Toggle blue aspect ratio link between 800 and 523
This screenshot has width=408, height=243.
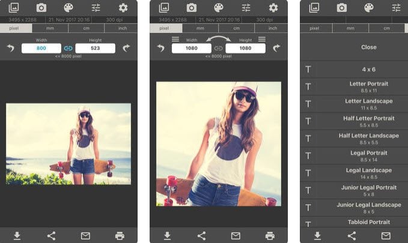(x=68, y=48)
